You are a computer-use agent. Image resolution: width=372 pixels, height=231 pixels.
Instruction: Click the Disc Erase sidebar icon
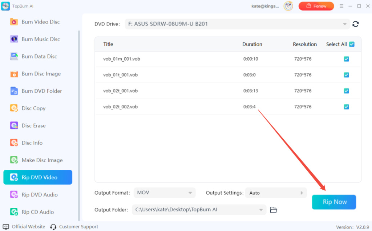coord(14,125)
